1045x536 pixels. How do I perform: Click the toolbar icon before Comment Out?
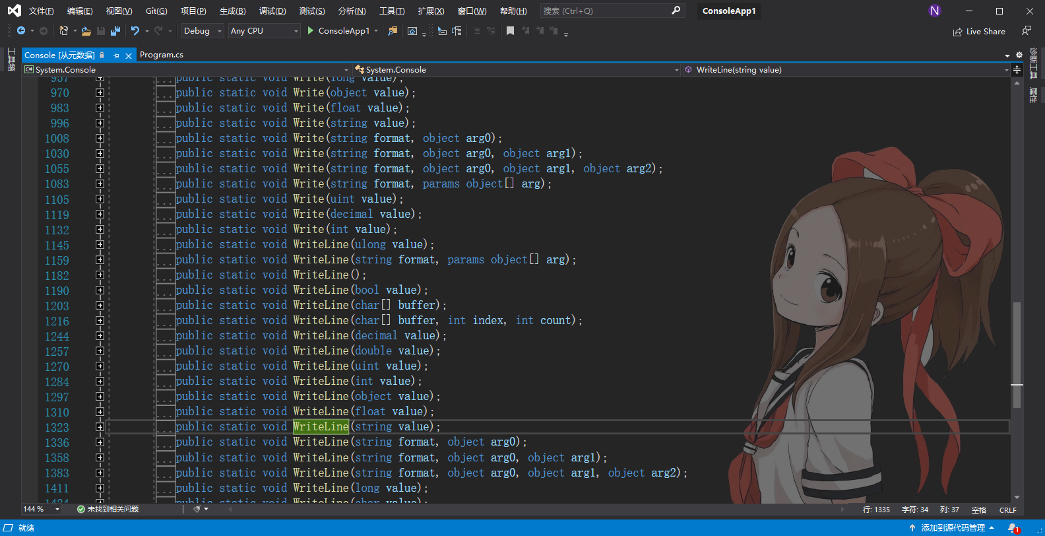[x=457, y=31]
